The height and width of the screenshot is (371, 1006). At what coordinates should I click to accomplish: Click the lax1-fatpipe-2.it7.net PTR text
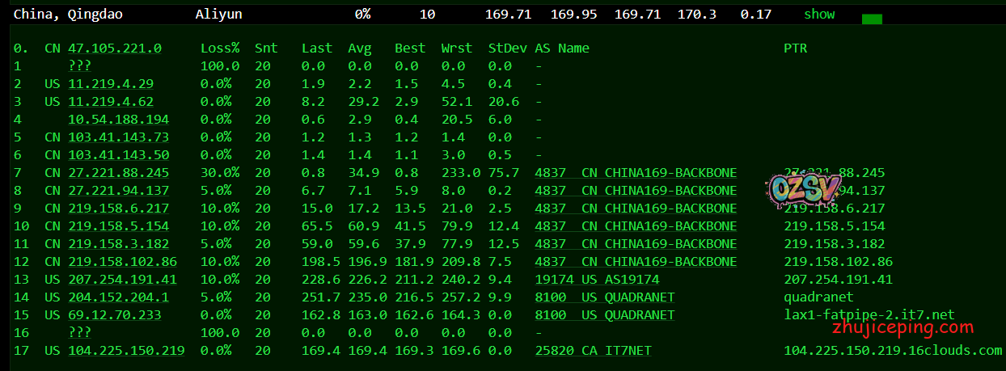coord(869,315)
